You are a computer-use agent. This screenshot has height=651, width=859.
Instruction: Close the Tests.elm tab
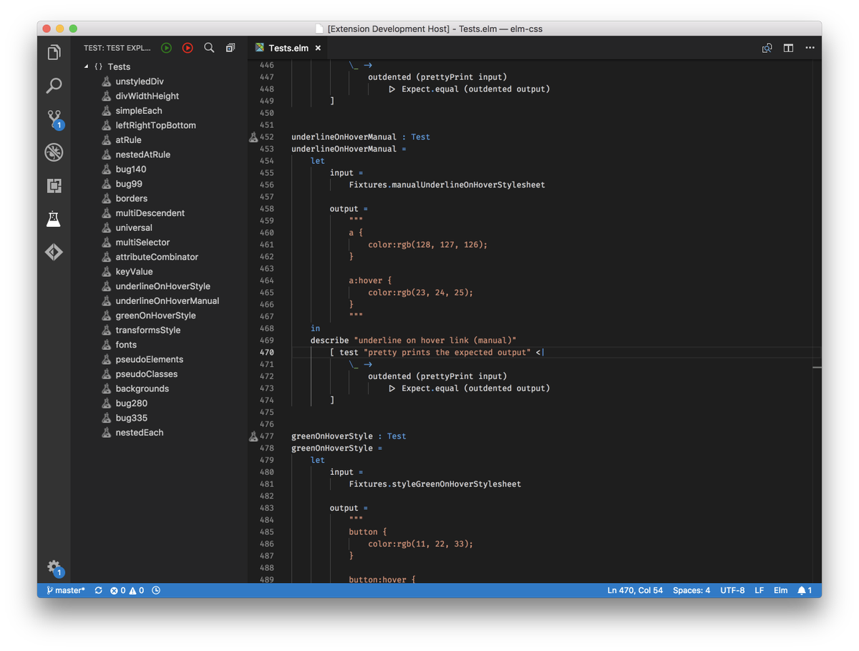click(318, 48)
